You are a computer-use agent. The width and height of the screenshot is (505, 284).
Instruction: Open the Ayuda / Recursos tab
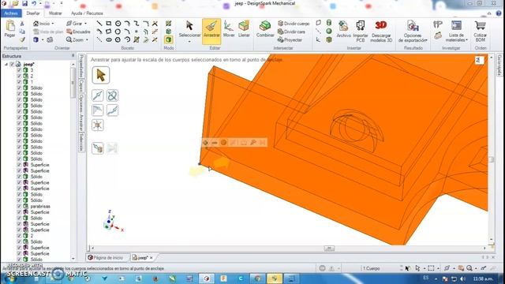[87, 13]
